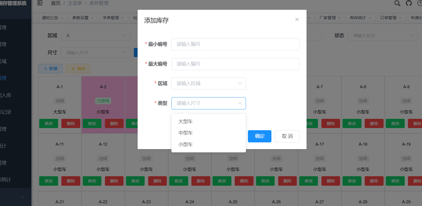
Task: Click 修改 on the A-18 card
Action: [352, 181]
